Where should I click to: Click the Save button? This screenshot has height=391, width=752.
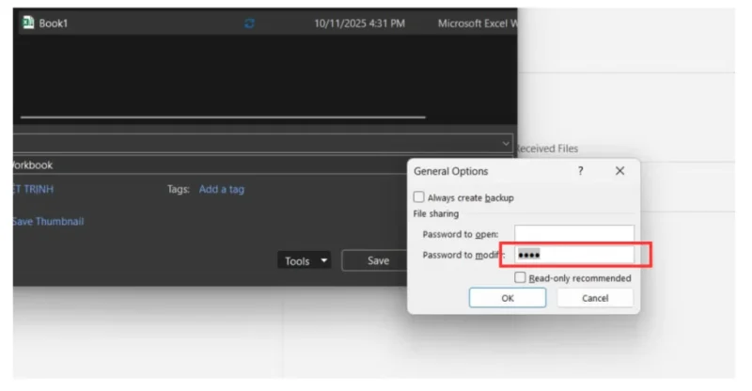point(378,261)
